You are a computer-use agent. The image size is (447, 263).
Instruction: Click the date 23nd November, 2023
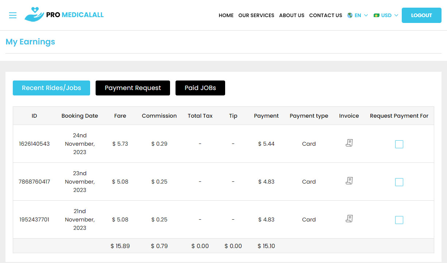click(x=80, y=182)
